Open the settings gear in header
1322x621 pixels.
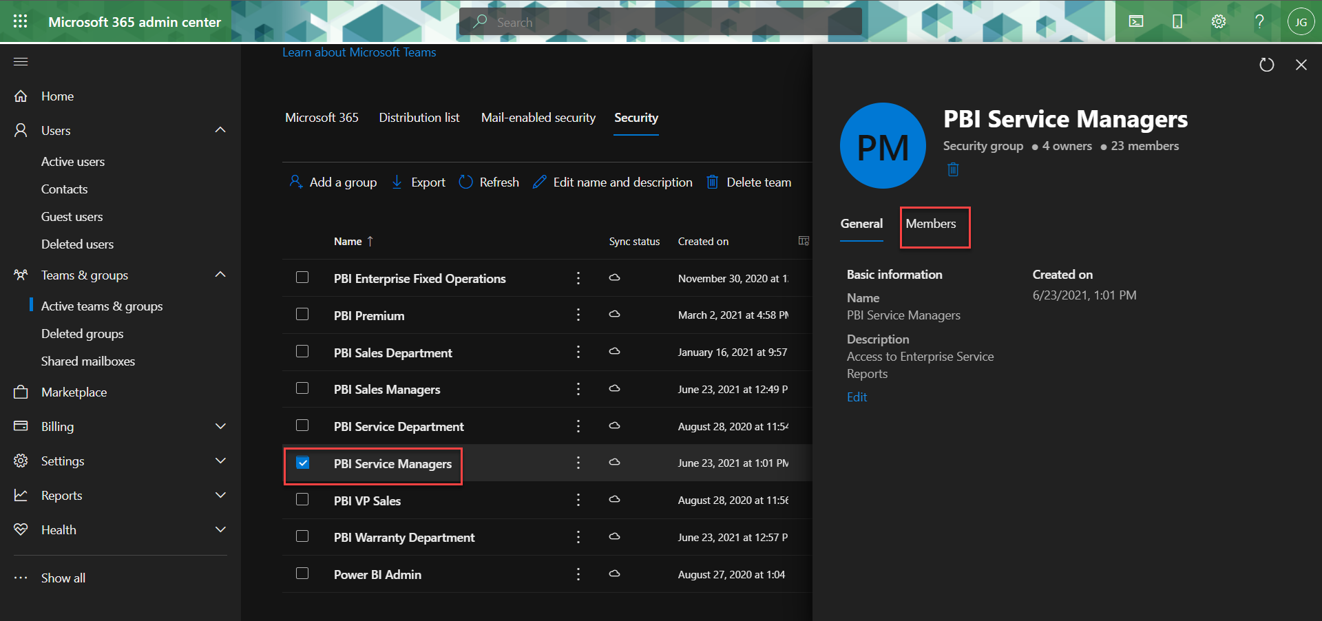pyautogui.click(x=1219, y=21)
